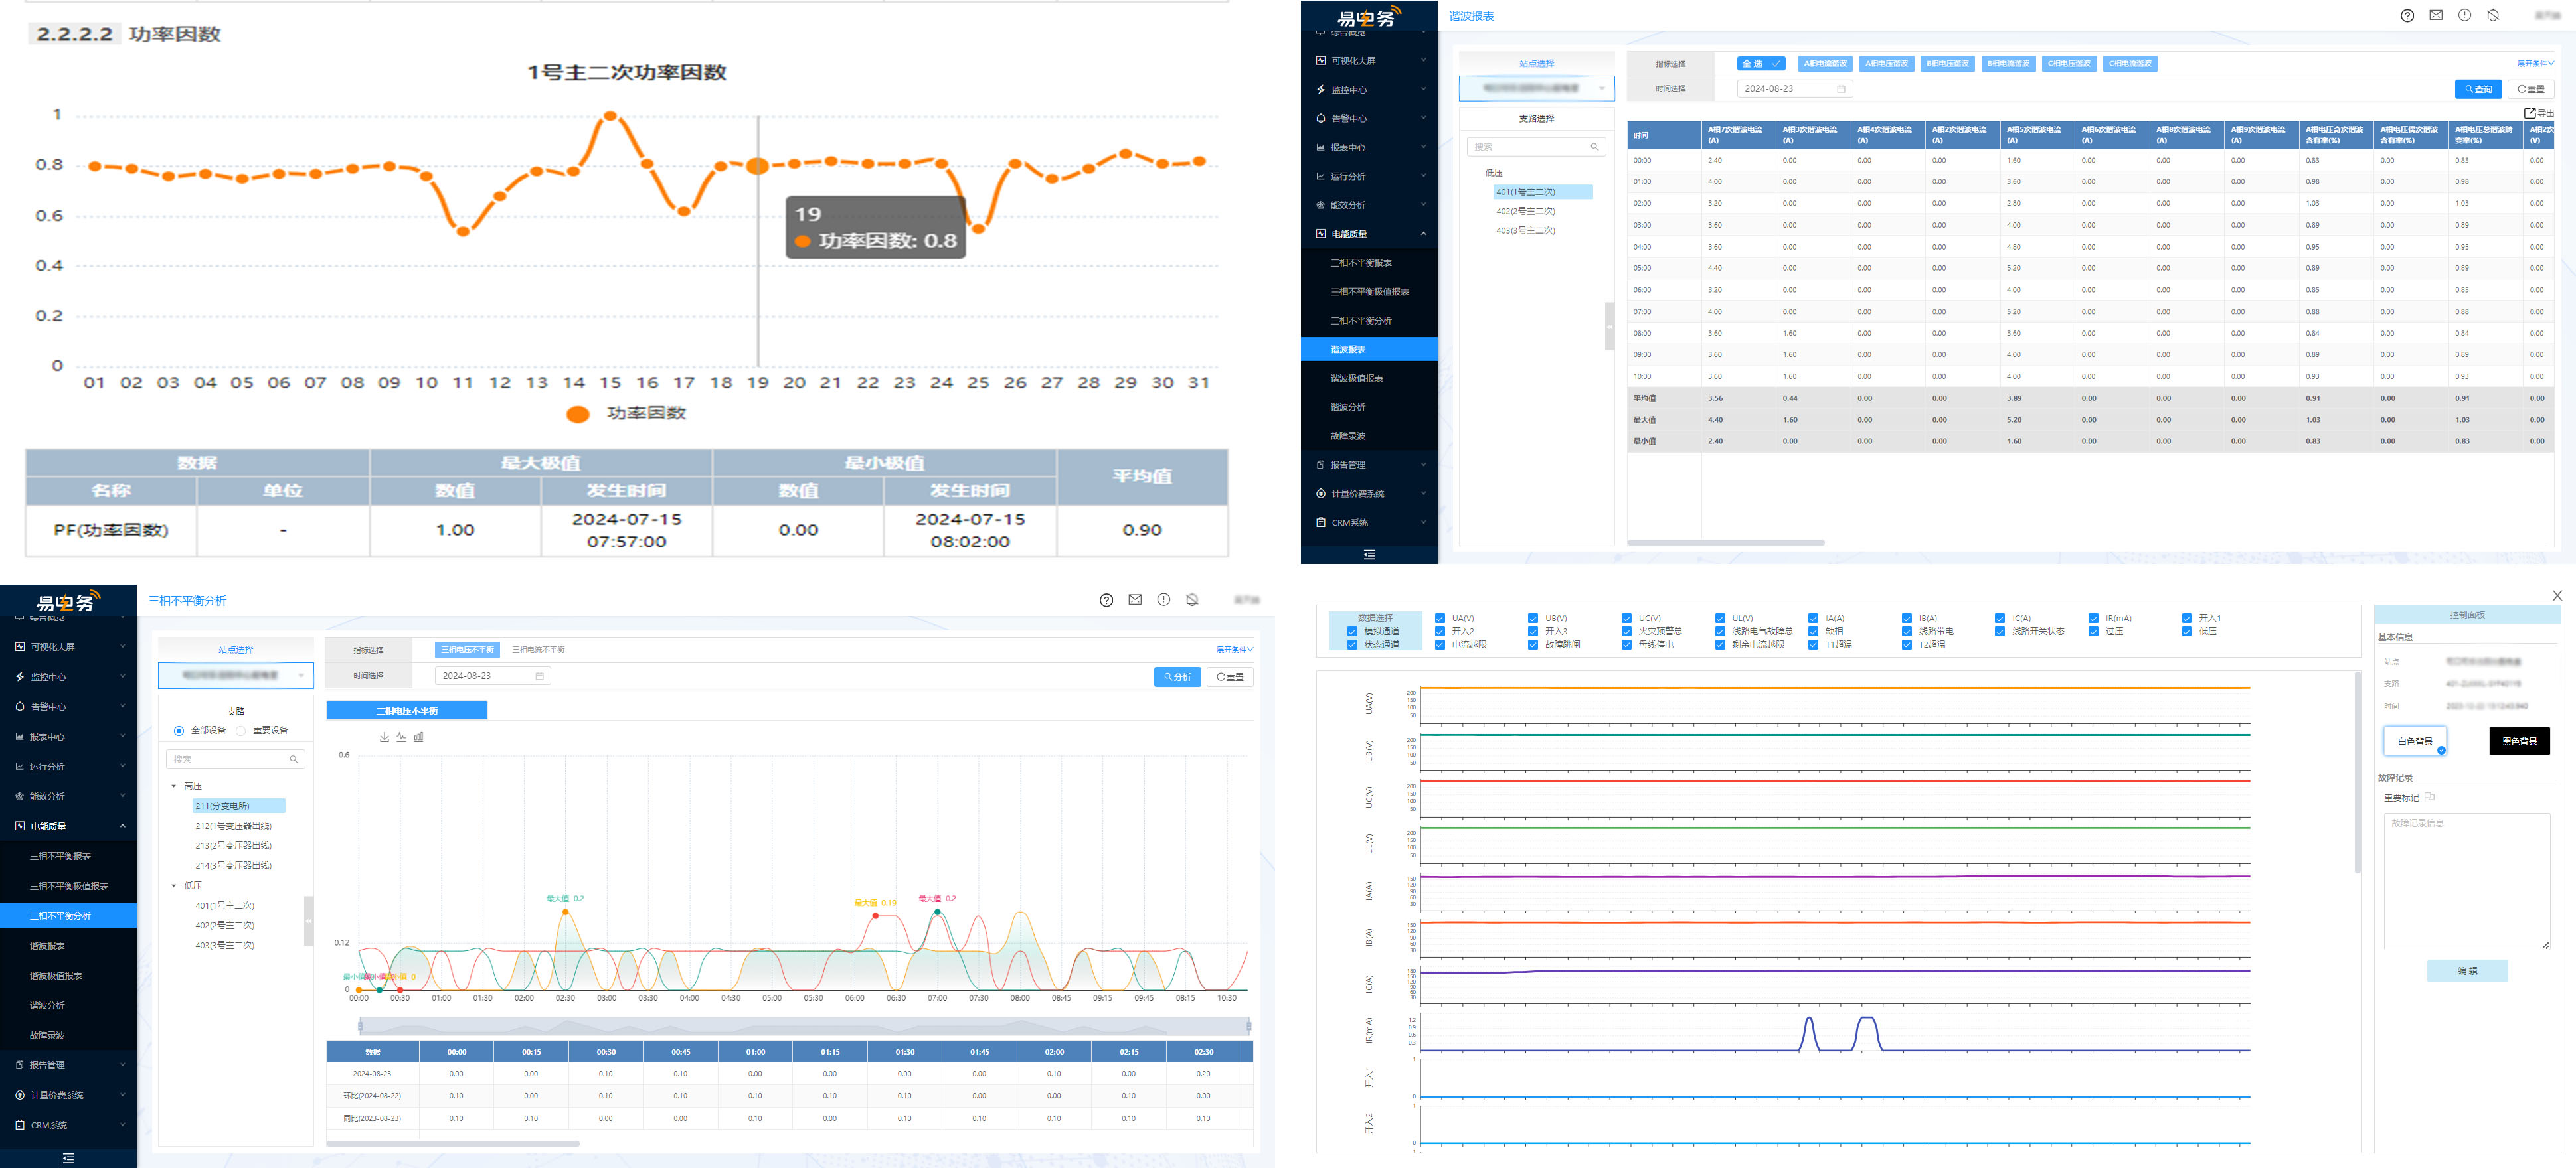The image size is (2576, 1168).
Task: Click the chart download icon above unbalance graph
Action: point(384,737)
